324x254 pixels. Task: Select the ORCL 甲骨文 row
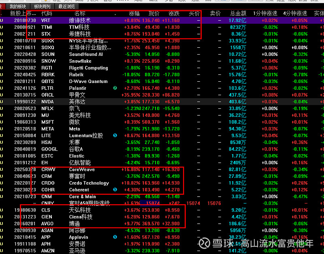162,95
